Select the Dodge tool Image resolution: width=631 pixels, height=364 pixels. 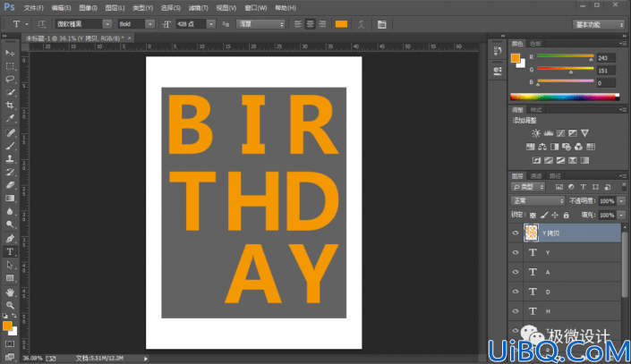[10, 224]
